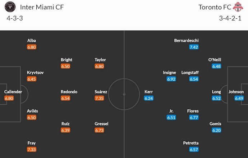Open player Kerr's details
Viewport: 248px width, 158px height.
coord(148,92)
